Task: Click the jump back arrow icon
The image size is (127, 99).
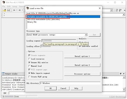Action: (x=14, y=10)
